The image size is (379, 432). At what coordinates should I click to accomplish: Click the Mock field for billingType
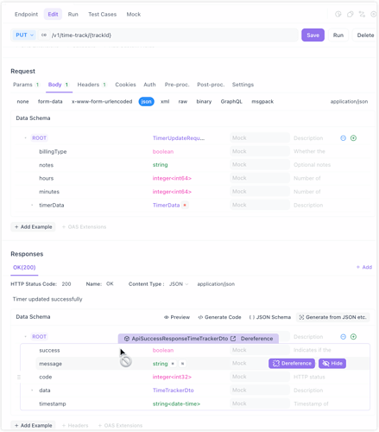coord(260,151)
